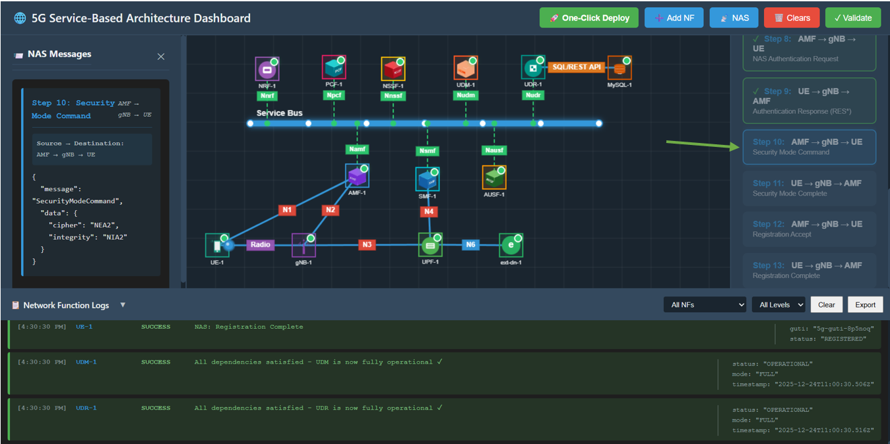Click the Namf interface badge above AMF-1
This screenshot has height=444, width=890.
[x=357, y=149]
